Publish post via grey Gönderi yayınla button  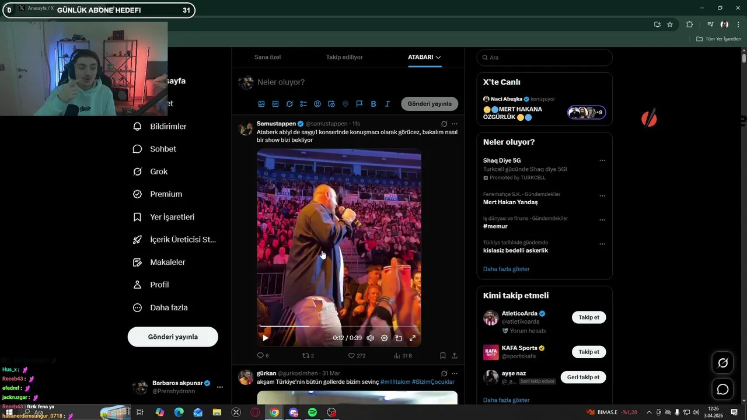point(430,104)
